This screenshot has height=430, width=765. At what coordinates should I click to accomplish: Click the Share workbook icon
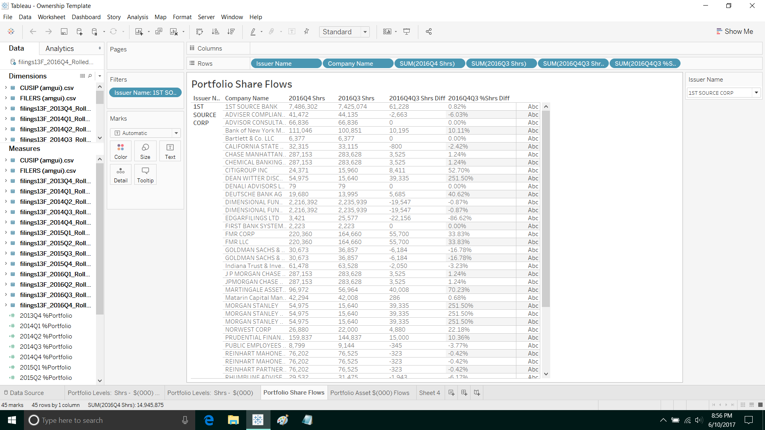pos(429,32)
